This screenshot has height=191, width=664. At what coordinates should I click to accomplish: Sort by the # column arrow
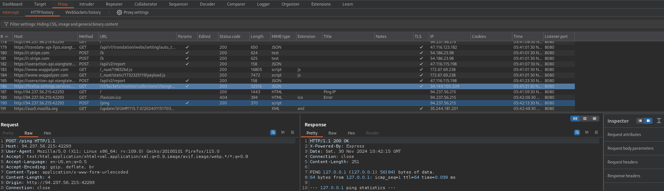tap(6, 36)
